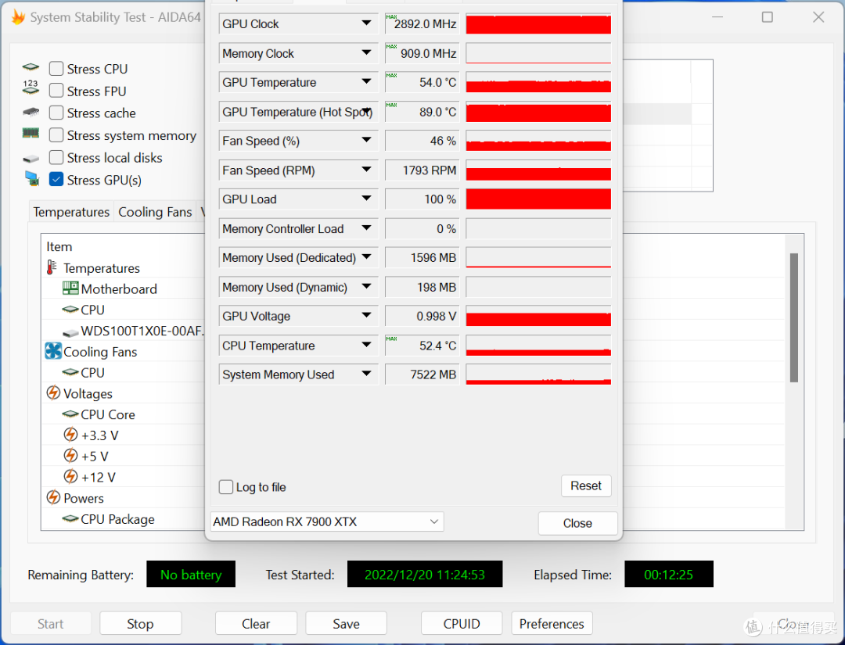This screenshot has height=645, width=845.
Task: Enable the Stress FPU checkbox
Action: [56, 91]
